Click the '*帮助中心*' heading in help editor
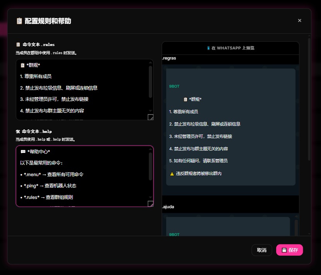321x275 pixels. click(x=39, y=151)
